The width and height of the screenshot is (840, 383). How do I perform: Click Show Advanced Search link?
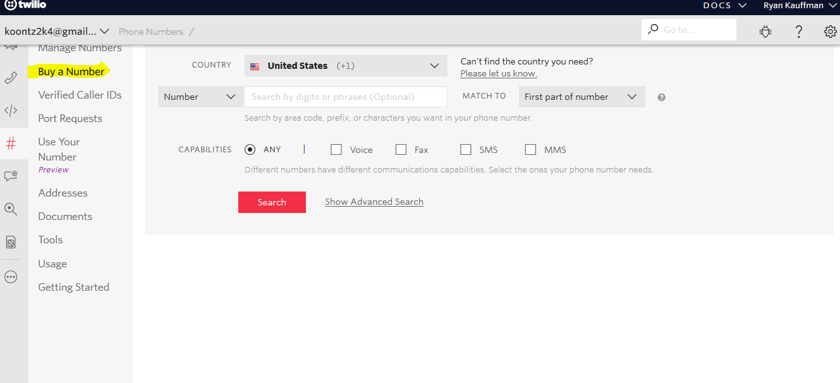374,202
